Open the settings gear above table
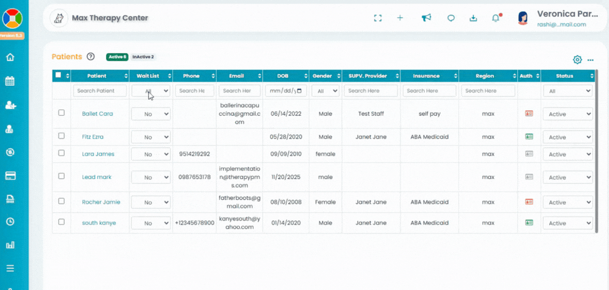 (577, 60)
